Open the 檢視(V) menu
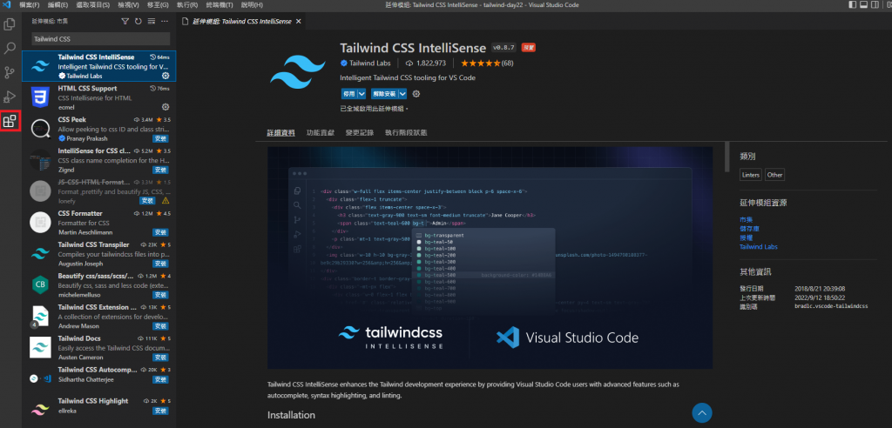 (129, 4)
